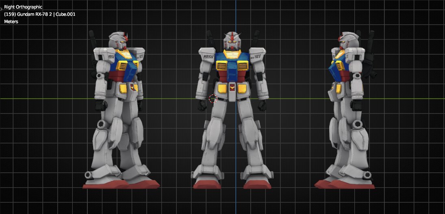This screenshot has width=445, height=214.
Task: Click the 3D cursor crosshair in viewport
Action: point(213,99)
